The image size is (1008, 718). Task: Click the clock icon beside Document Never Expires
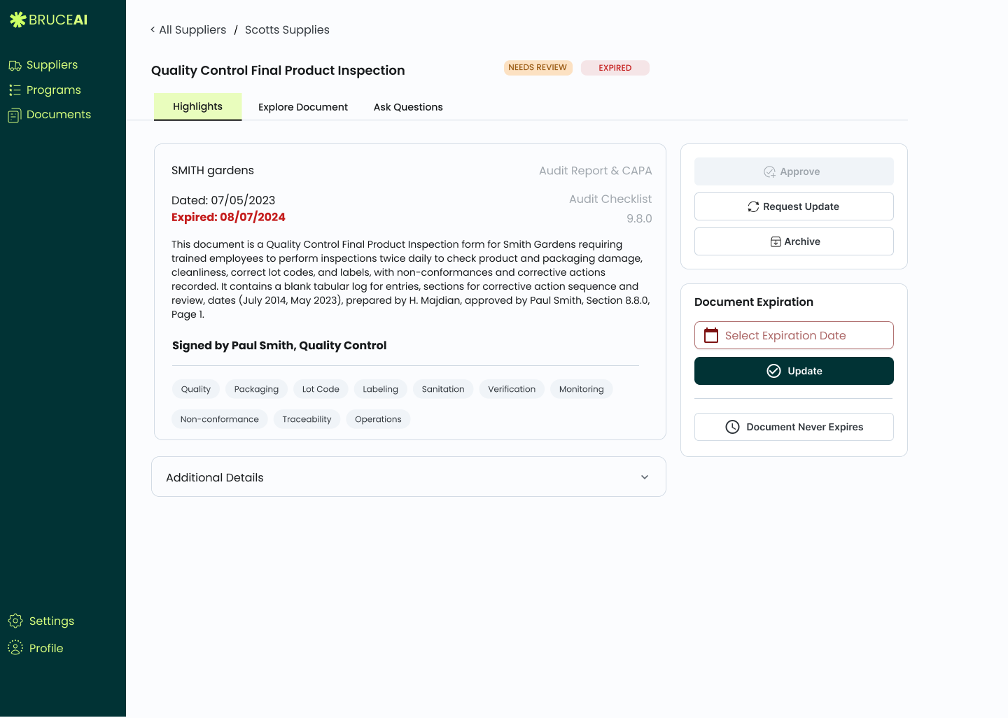pos(732,427)
